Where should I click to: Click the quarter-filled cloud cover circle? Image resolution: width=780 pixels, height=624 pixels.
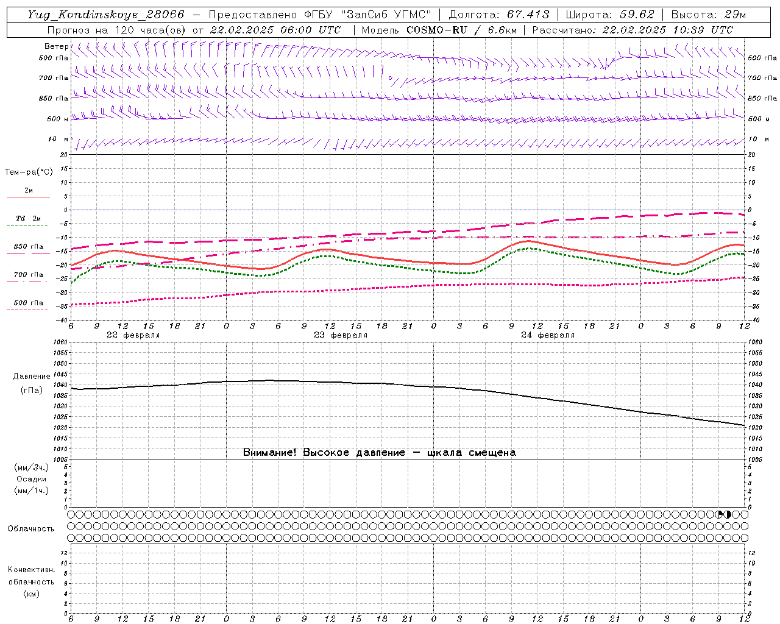click(x=719, y=514)
